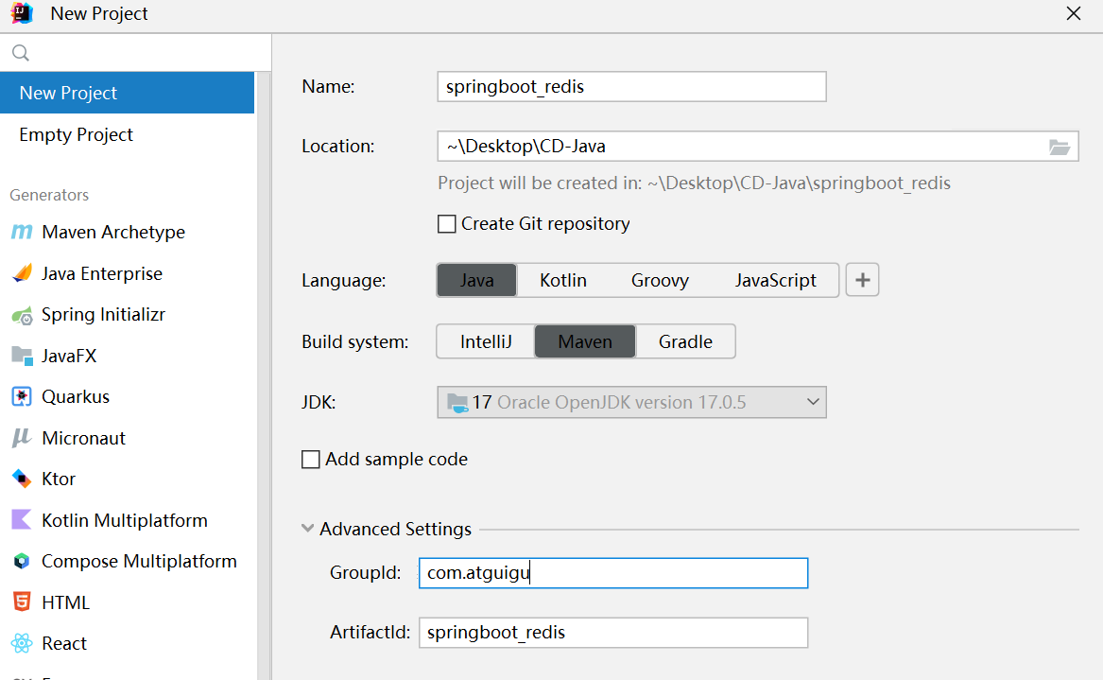Select Maven build system
The height and width of the screenshot is (680, 1103).
(585, 341)
